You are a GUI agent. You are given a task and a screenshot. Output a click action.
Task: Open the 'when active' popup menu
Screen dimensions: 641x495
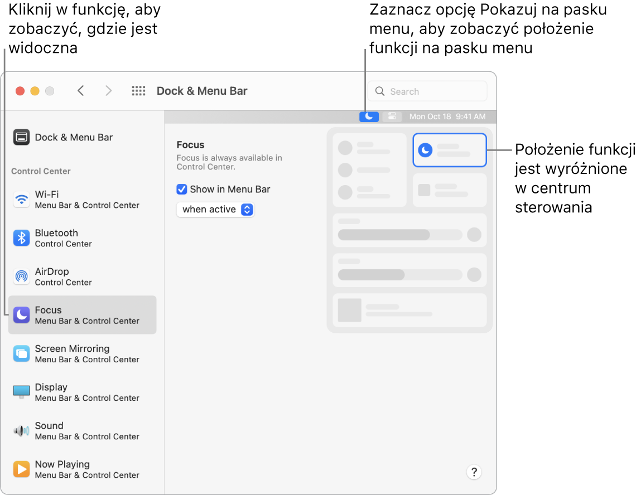click(215, 210)
